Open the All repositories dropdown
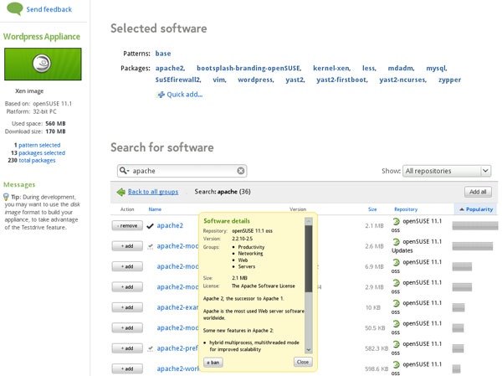 point(447,171)
